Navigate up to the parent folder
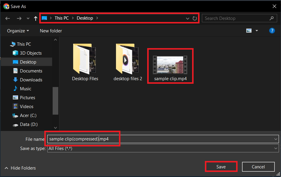 (x=35, y=18)
